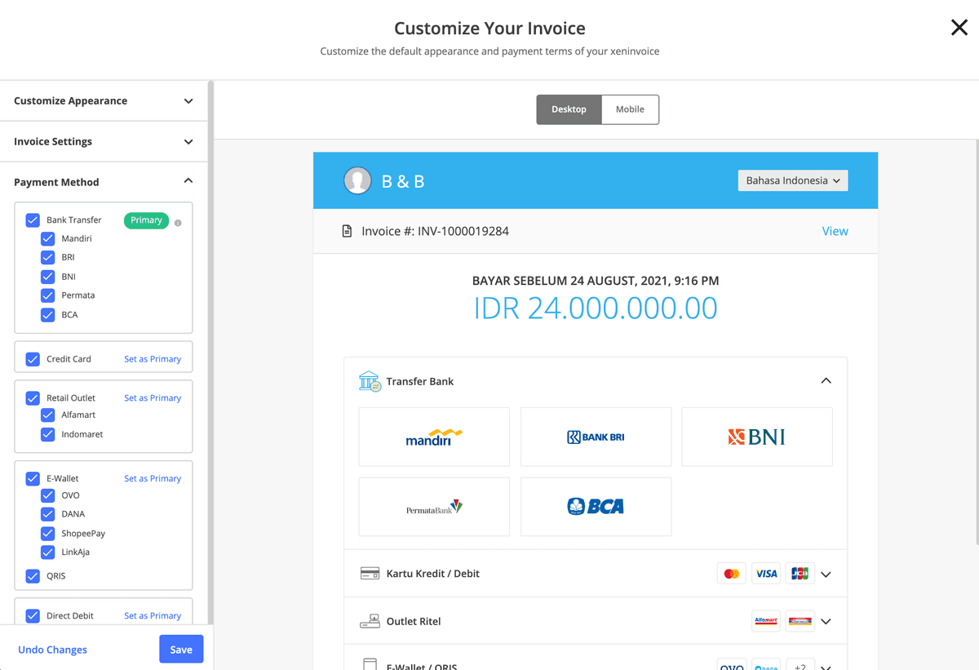The width and height of the screenshot is (979, 670).
Task: Click the B & B profile avatar
Action: 357,180
